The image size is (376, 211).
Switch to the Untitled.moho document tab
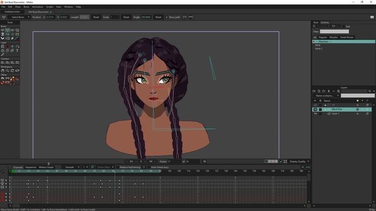pos(12,12)
